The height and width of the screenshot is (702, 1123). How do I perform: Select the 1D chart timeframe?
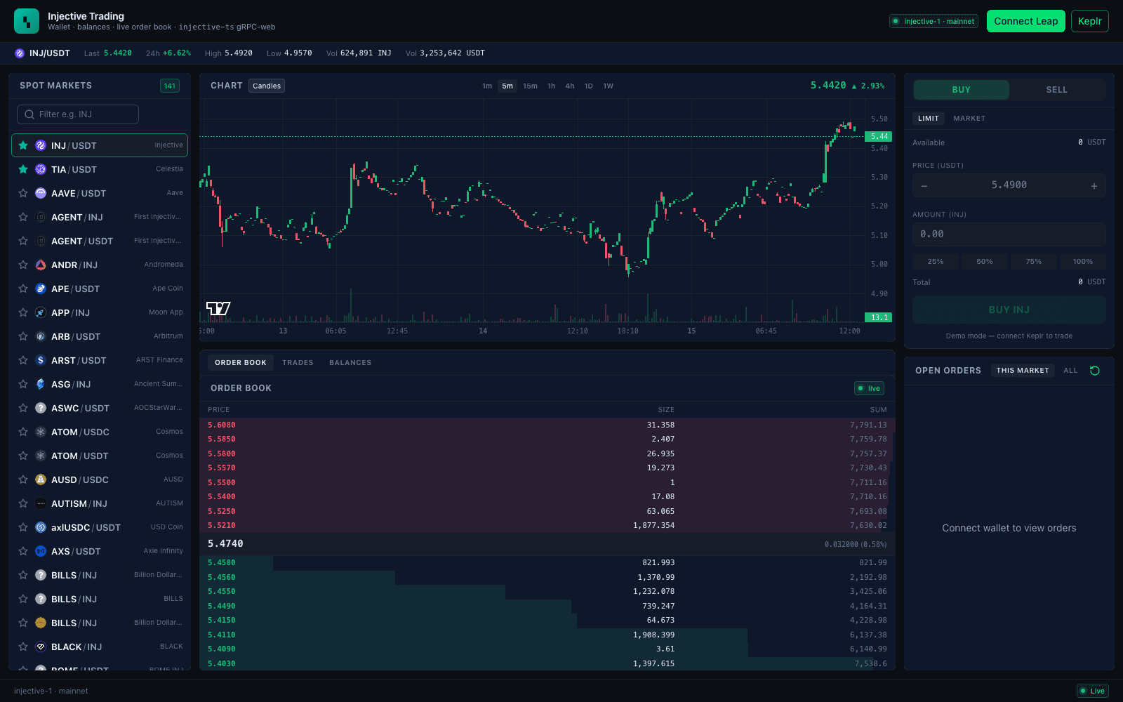[589, 86]
